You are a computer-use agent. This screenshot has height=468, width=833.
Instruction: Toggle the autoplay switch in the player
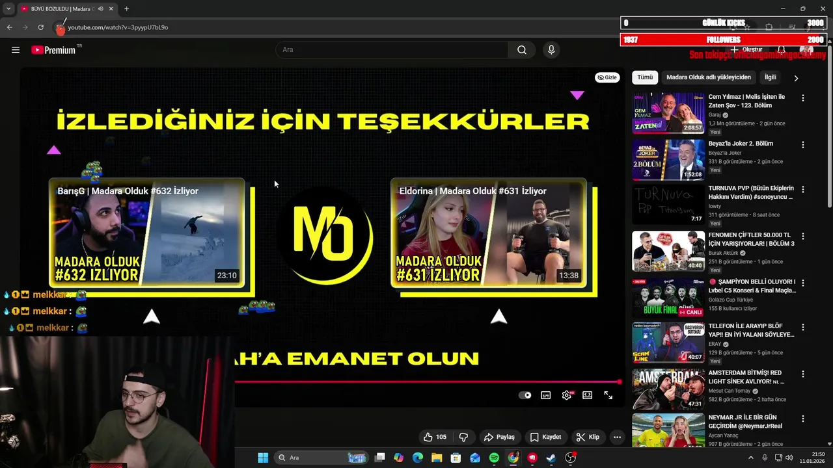(525, 395)
